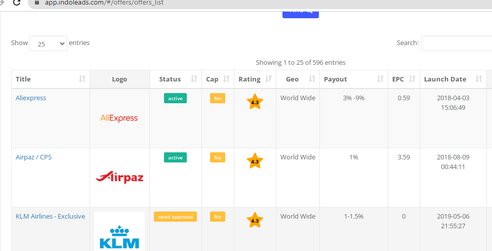Sort the table by the Launch Date column
492x251 pixels.
click(453, 79)
